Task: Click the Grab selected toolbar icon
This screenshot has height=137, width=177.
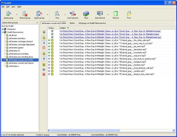Action: pos(100,14)
